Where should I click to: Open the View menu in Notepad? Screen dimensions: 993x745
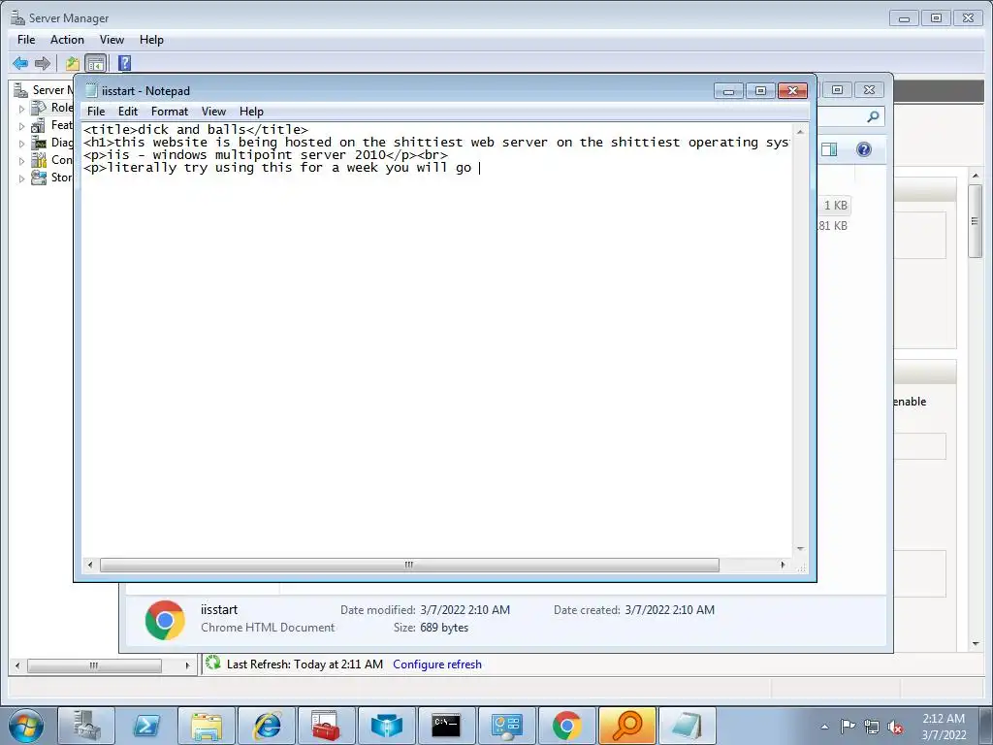point(213,112)
